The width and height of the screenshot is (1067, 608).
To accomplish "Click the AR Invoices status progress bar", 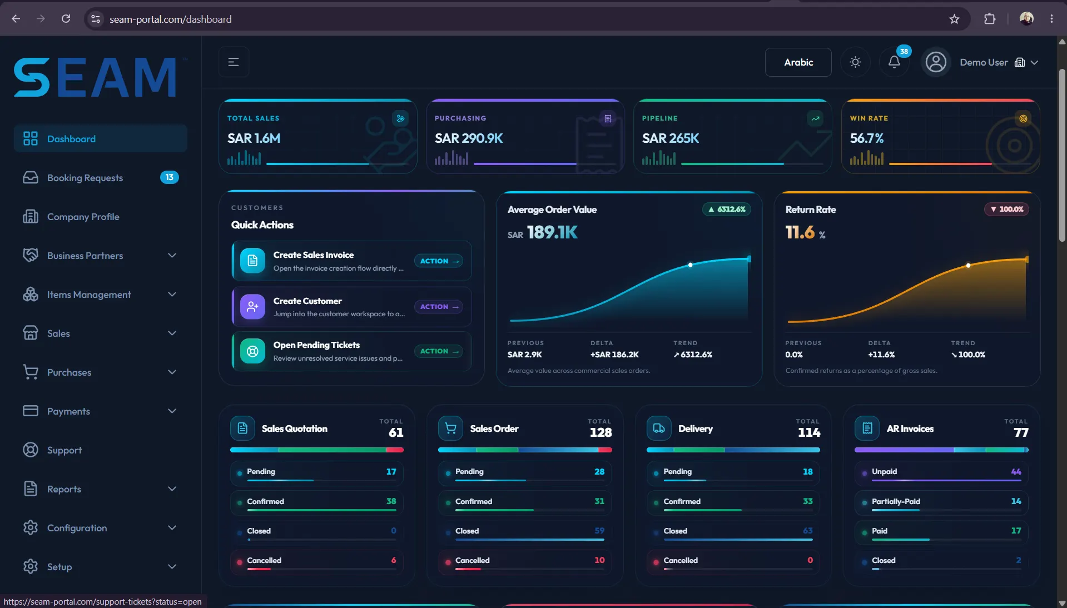I will pos(941,450).
